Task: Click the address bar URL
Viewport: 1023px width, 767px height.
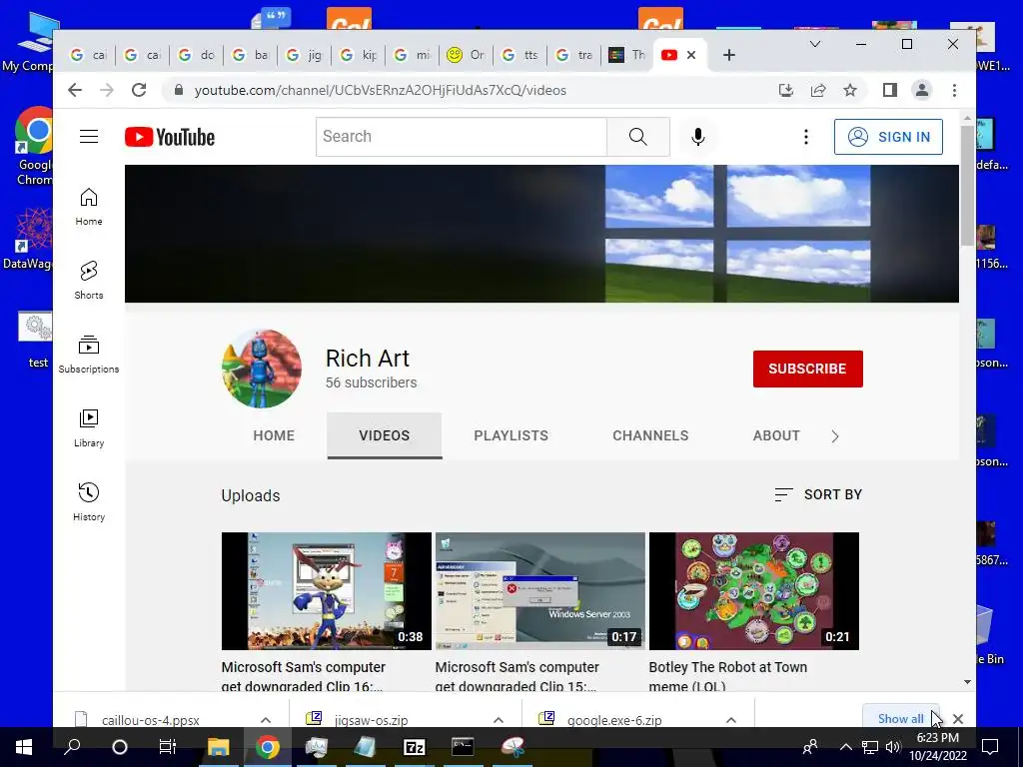Action: click(x=380, y=90)
